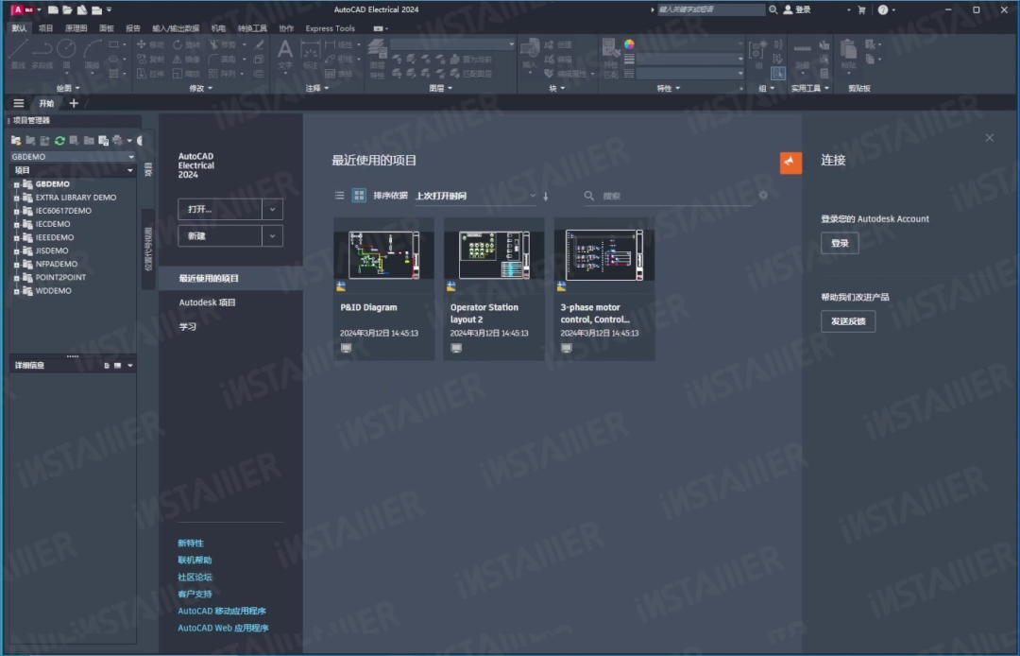Click the Open Project icon in Project Manager
The image size is (1020, 656).
click(16, 141)
